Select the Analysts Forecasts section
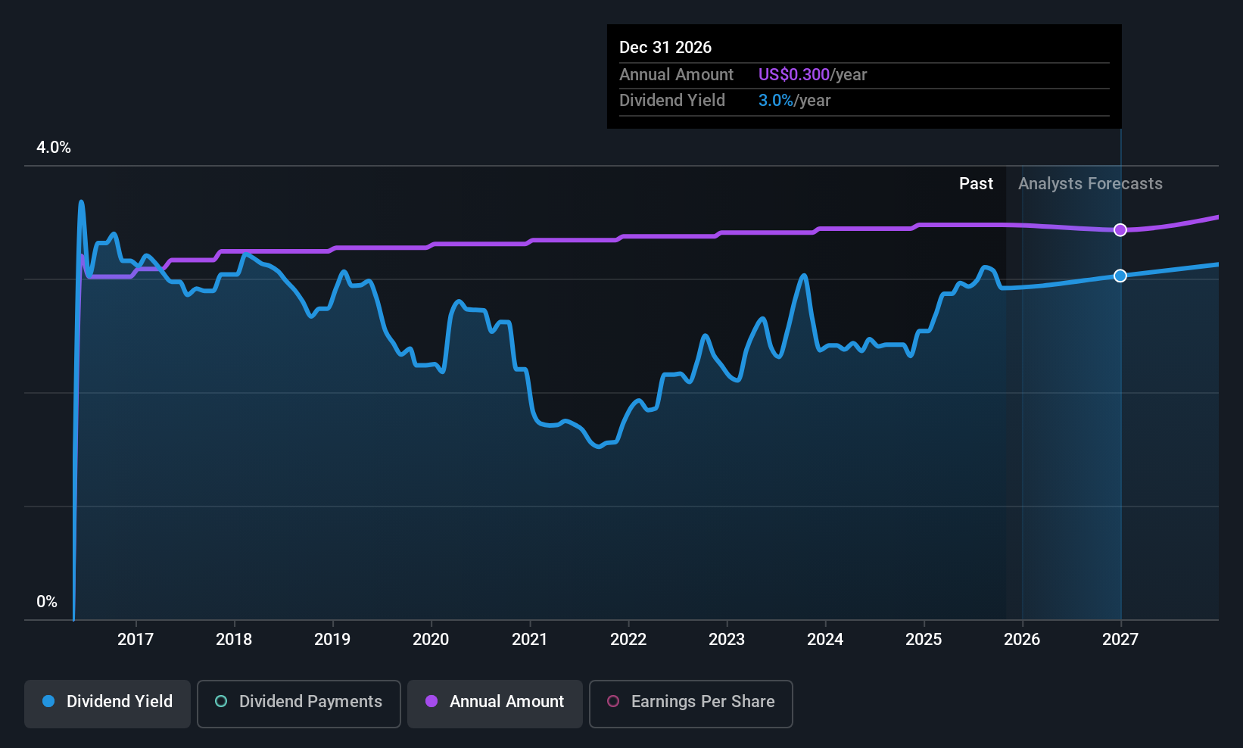 click(x=1090, y=183)
